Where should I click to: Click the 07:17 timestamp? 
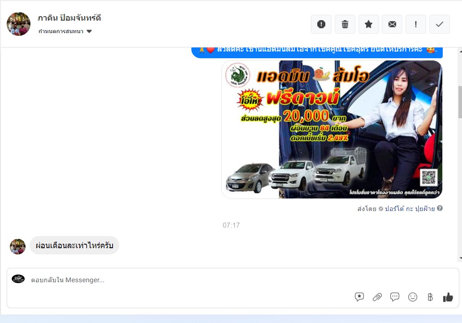[231, 225]
